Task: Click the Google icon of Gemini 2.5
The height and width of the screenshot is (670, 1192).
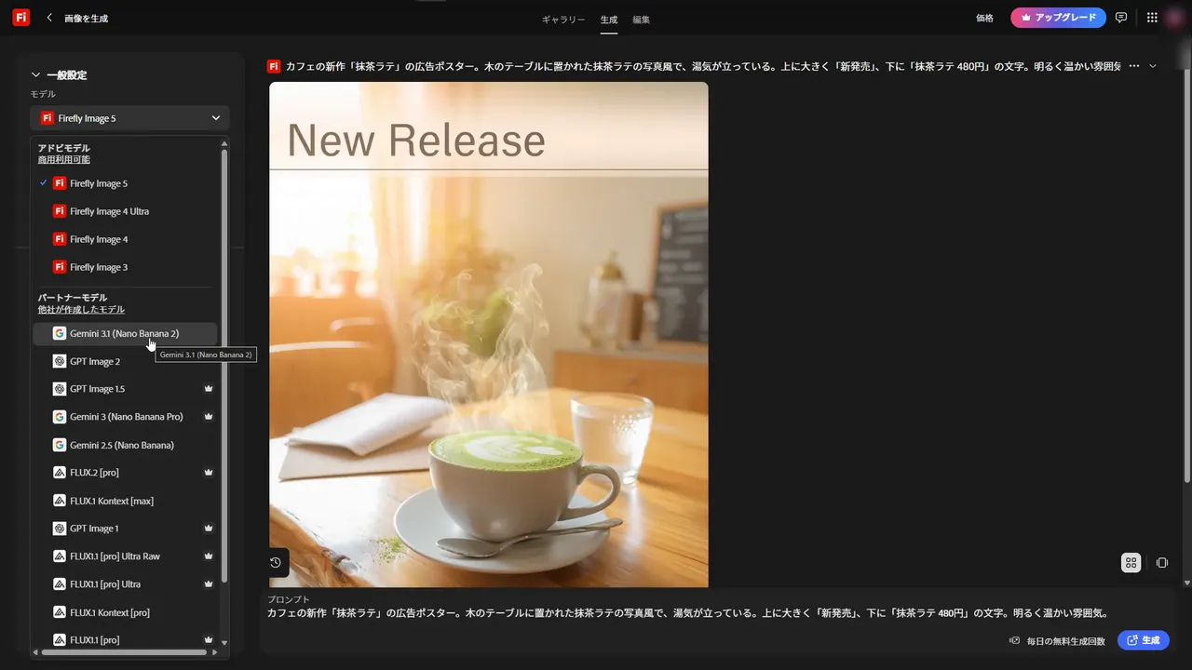Action: point(60,445)
